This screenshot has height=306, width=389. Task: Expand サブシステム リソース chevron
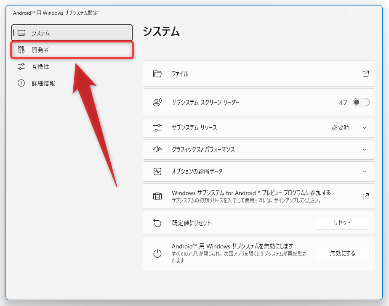[365, 128]
